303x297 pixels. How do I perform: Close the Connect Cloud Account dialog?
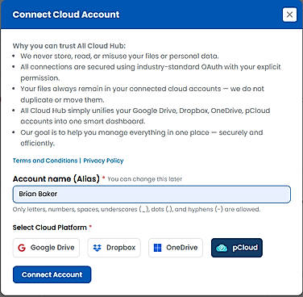tap(289, 15)
